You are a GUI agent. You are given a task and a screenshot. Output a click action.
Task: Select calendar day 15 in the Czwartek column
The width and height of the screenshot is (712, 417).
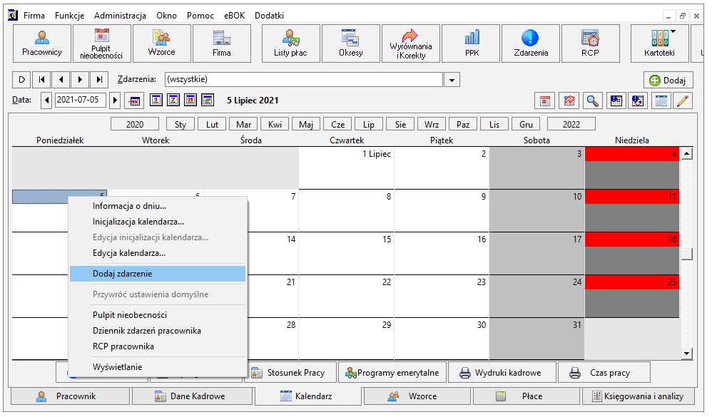point(347,253)
